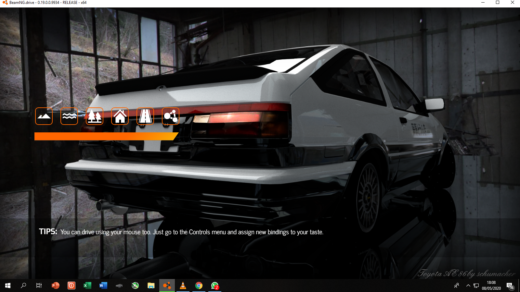520x292 pixels.
Task: Close the BeamNG.drive window
Action: click(513, 3)
